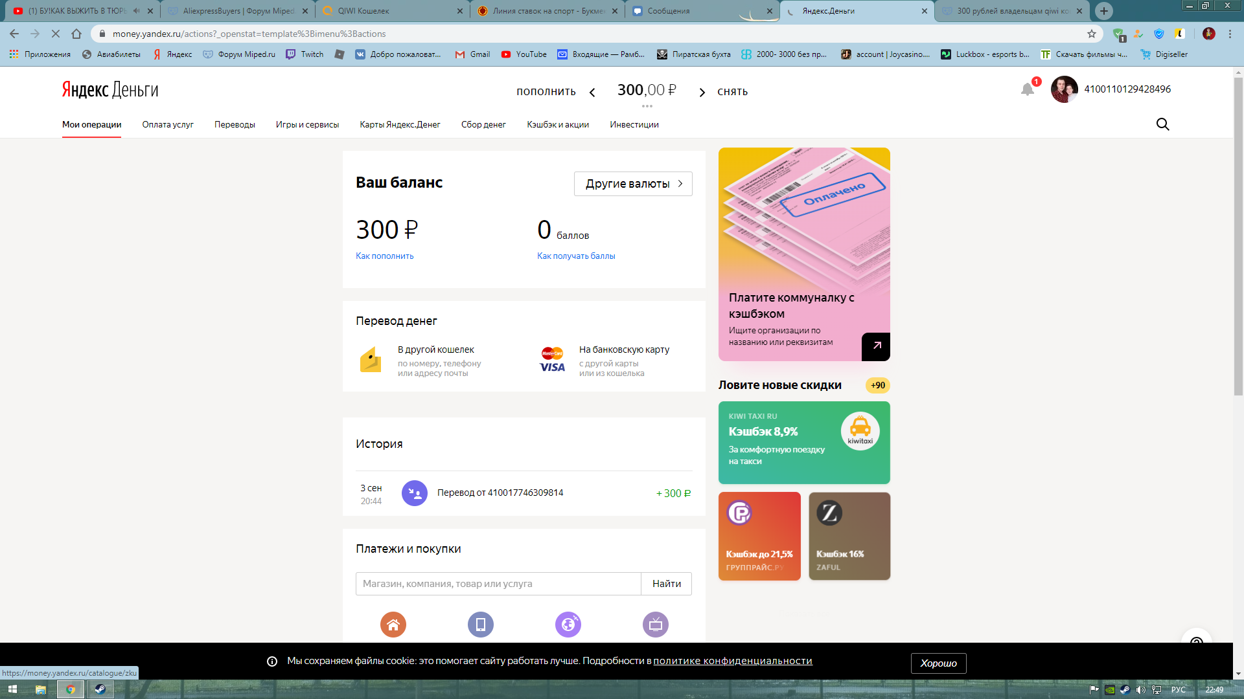Click the yellow wallet transfer icon

coord(371,360)
